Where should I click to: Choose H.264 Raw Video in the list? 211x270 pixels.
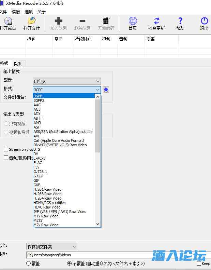pos(47,198)
